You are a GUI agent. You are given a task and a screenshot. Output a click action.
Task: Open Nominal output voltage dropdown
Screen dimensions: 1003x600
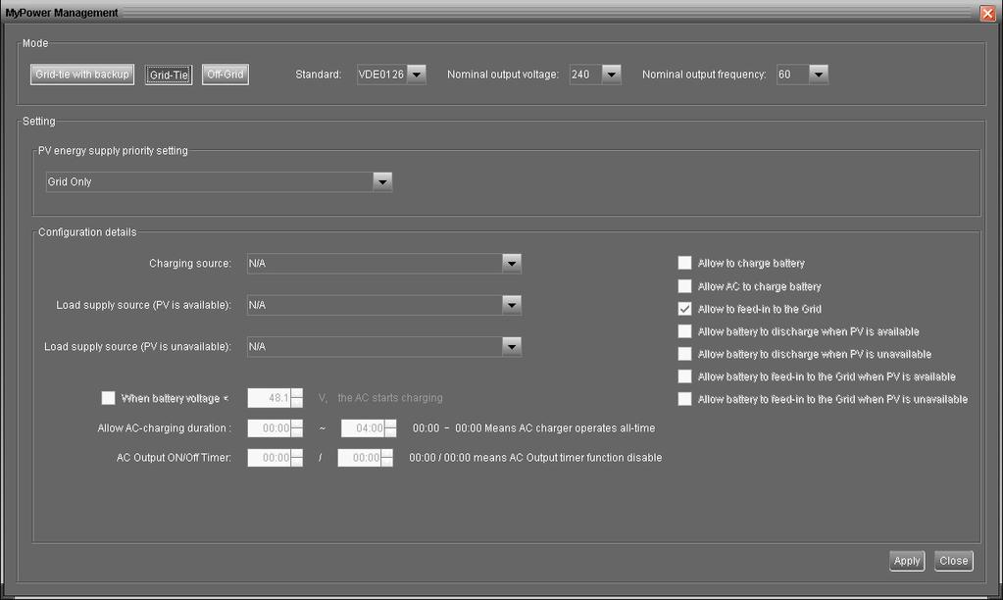click(612, 75)
